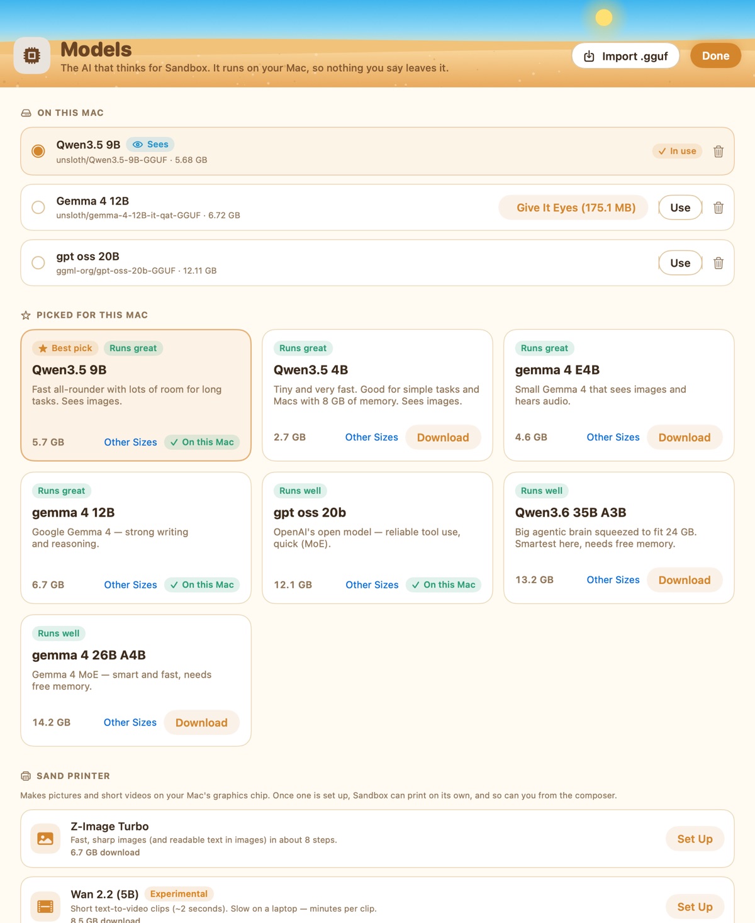Set up Z-Image Turbo
This screenshot has height=923, width=755.
coord(695,839)
